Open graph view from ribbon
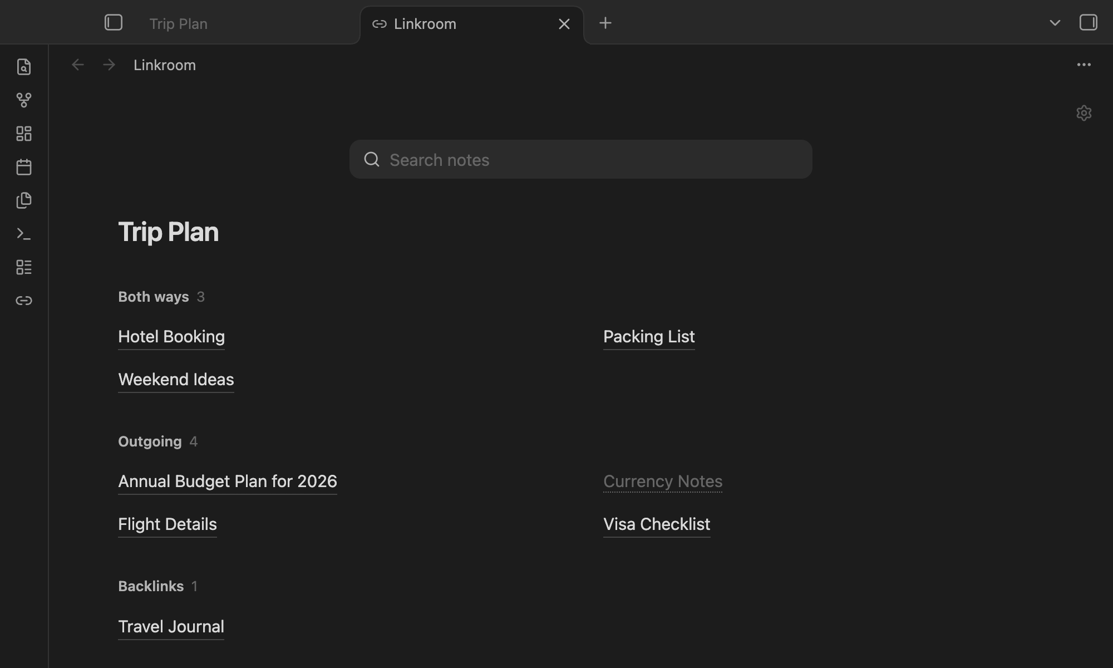1113x668 pixels. pos(24,100)
